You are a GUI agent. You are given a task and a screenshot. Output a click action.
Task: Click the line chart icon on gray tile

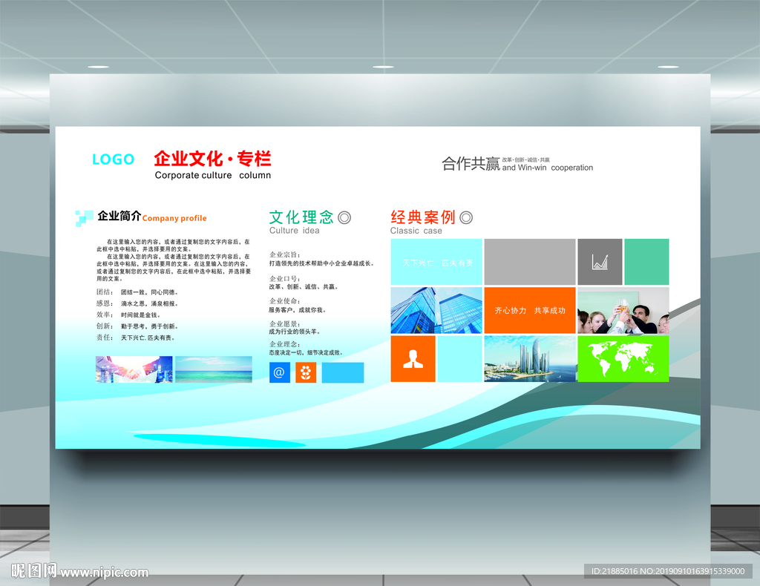pyautogui.click(x=600, y=260)
